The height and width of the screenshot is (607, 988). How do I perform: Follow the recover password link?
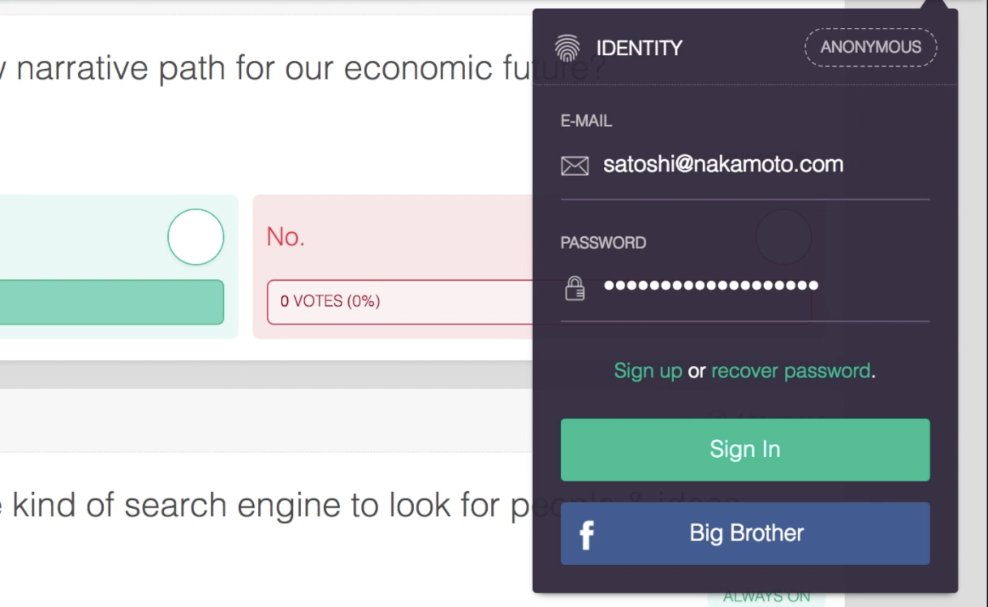tap(791, 371)
